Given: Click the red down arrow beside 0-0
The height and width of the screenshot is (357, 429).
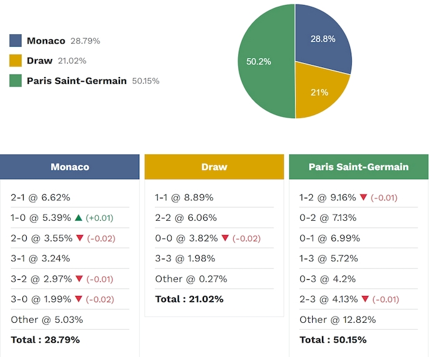Looking at the screenshot, I should point(225,239).
